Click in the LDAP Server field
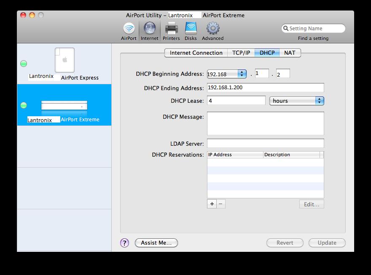 pyautogui.click(x=265, y=143)
